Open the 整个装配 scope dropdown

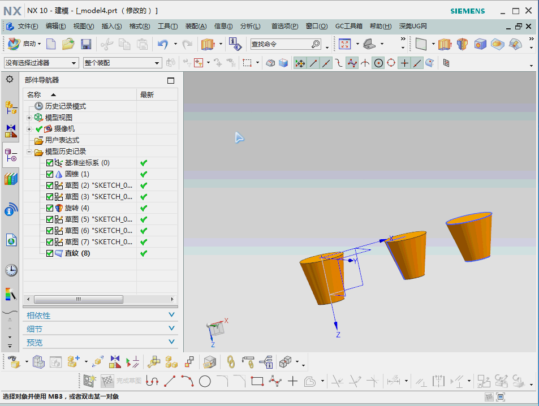(122, 63)
